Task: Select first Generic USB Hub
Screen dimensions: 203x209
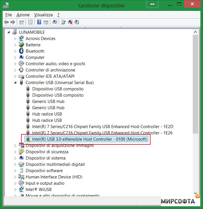Action: tap(48, 101)
